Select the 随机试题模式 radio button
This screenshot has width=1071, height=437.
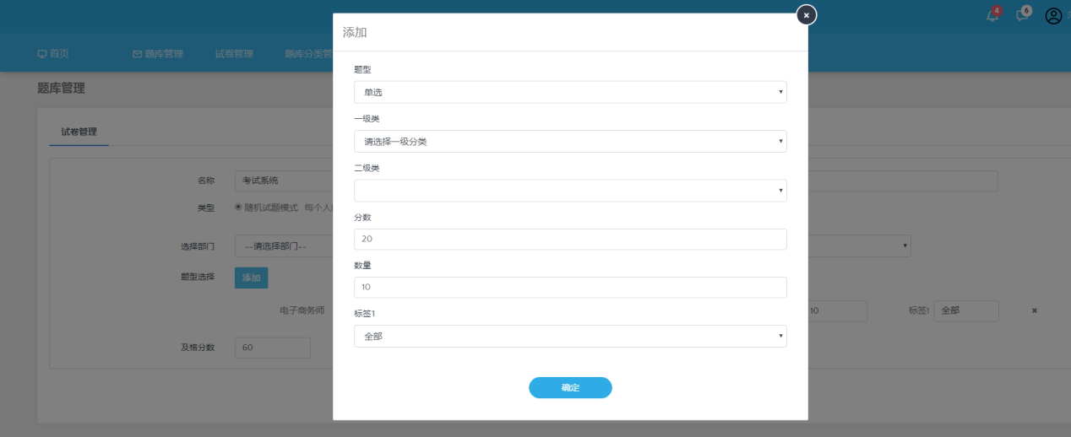click(238, 207)
